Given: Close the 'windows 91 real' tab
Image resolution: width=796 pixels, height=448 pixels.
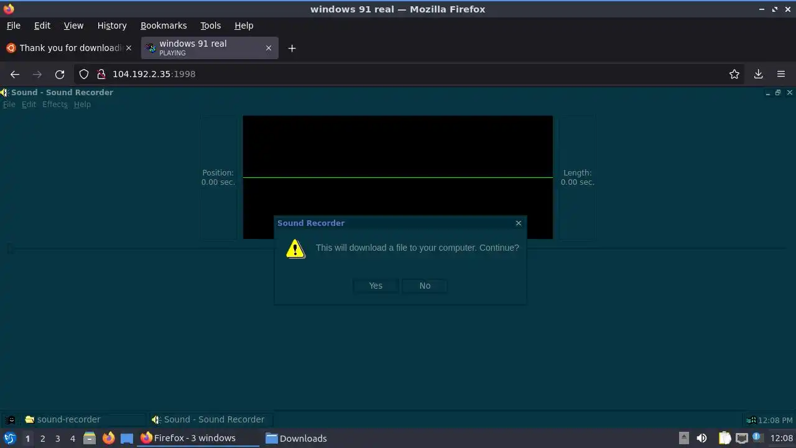Looking at the screenshot, I should tap(269, 48).
